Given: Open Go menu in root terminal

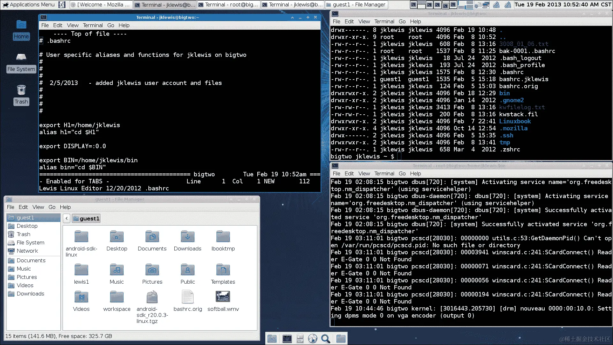Looking at the screenshot, I should coord(402,173).
